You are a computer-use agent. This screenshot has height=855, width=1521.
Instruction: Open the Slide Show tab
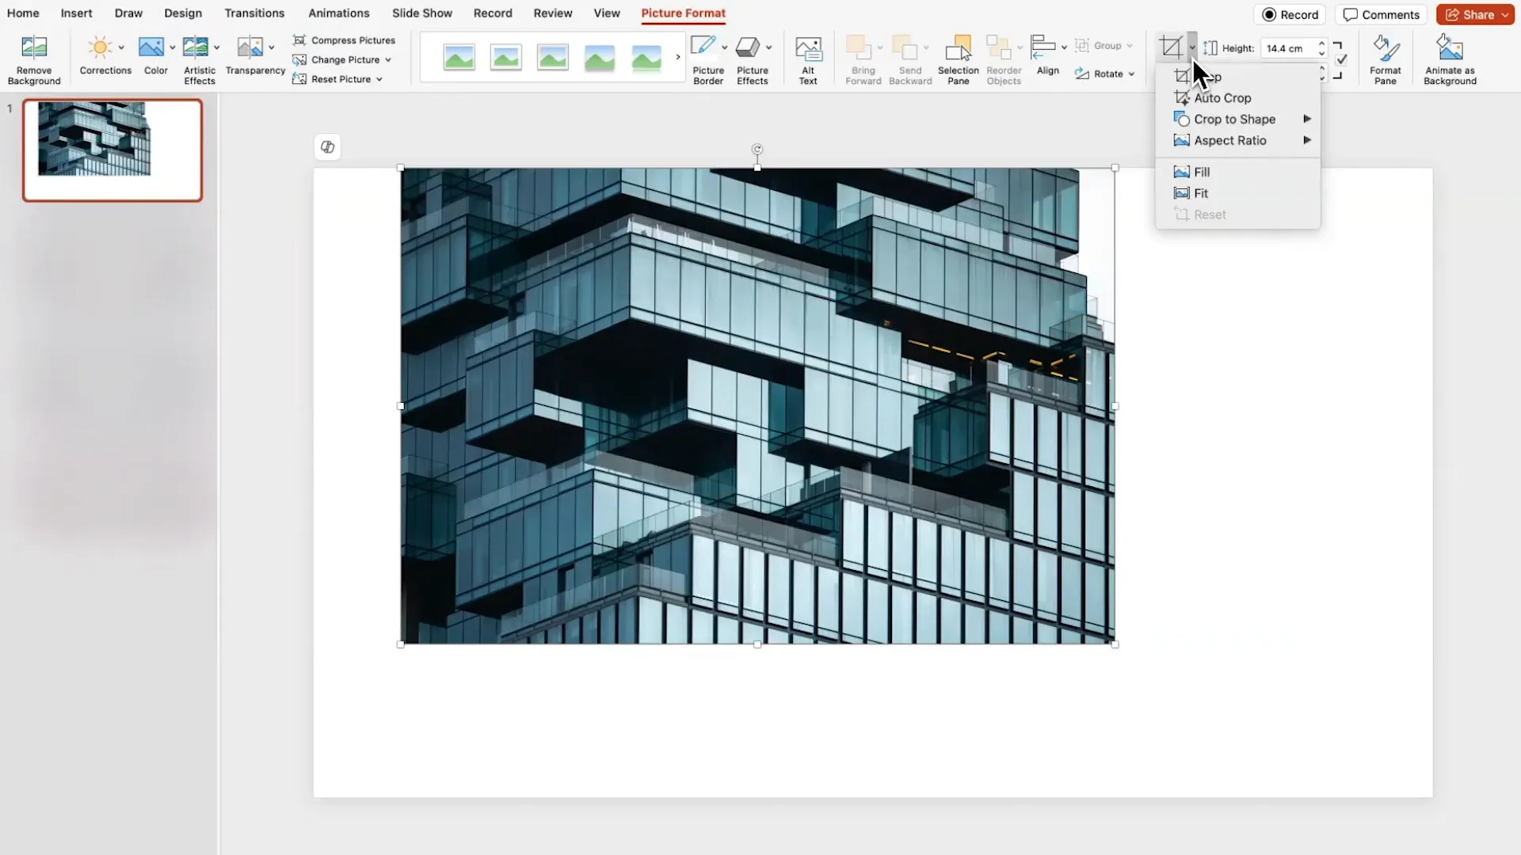coord(422,13)
